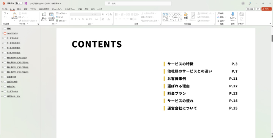Click the Reuse Slides icon
The width and height of the screenshot is (273, 138).
point(51,15)
